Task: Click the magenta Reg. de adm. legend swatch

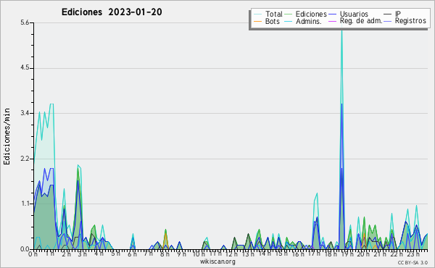Action: tap(332, 21)
